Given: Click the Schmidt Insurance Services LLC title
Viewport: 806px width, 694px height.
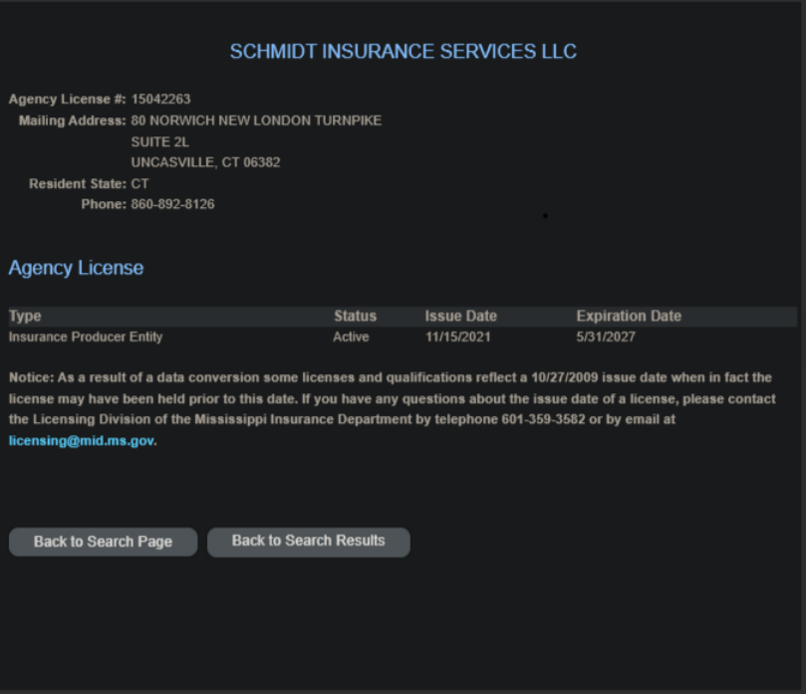Looking at the screenshot, I should pyautogui.click(x=403, y=52).
